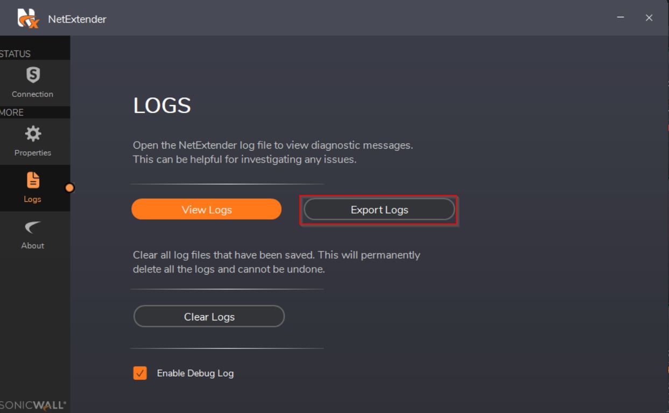
Task: Click the NetExtender title text
Action: tap(77, 19)
